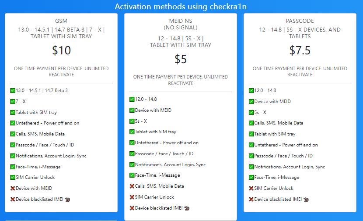Screen dimensions: 363x221
Task: Click 'Passcode / Face / Touch / ID' text in PASSCODE card
Action: (283, 156)
